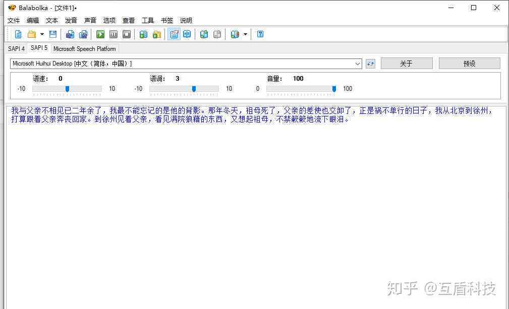Viewport: 509px width, 309px height.
Task: Expand the Microsoft Huihui Desktop voice dropdown
Action: [x=357, y=64]
